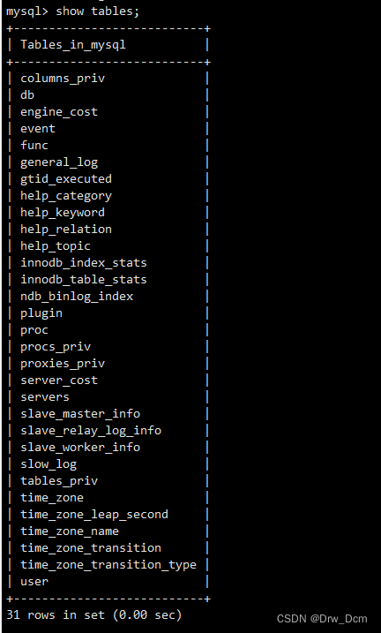Screen dimensions: 381x633
Task: Select the user table name
Action: (34, 581)
